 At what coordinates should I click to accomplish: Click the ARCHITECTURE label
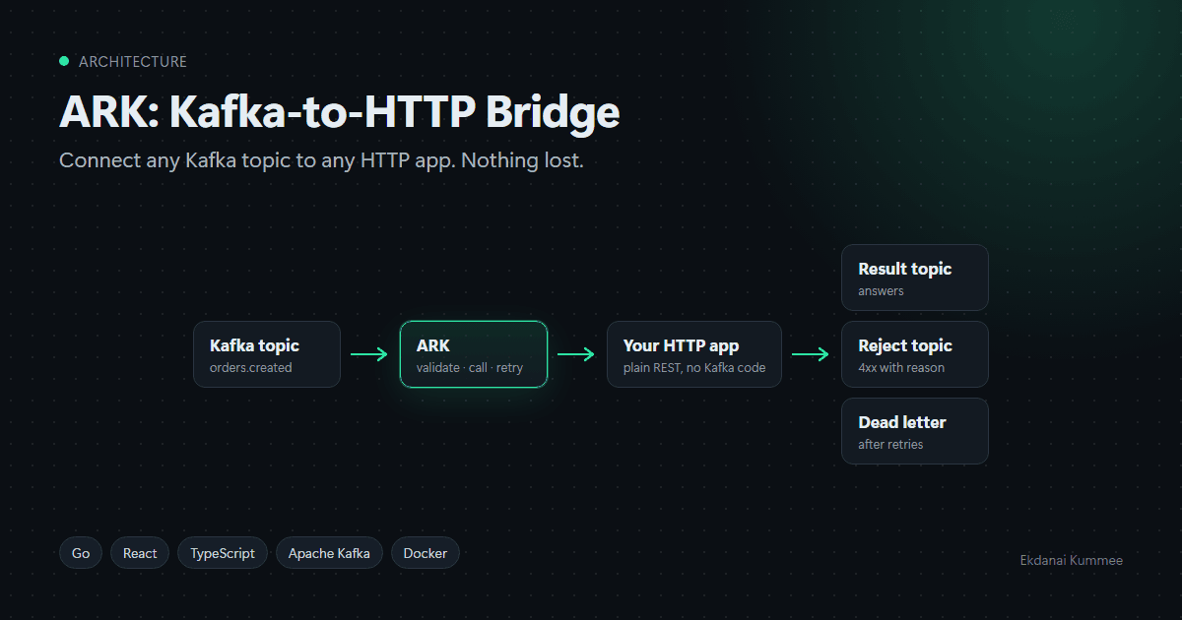[x=133, y=61]
